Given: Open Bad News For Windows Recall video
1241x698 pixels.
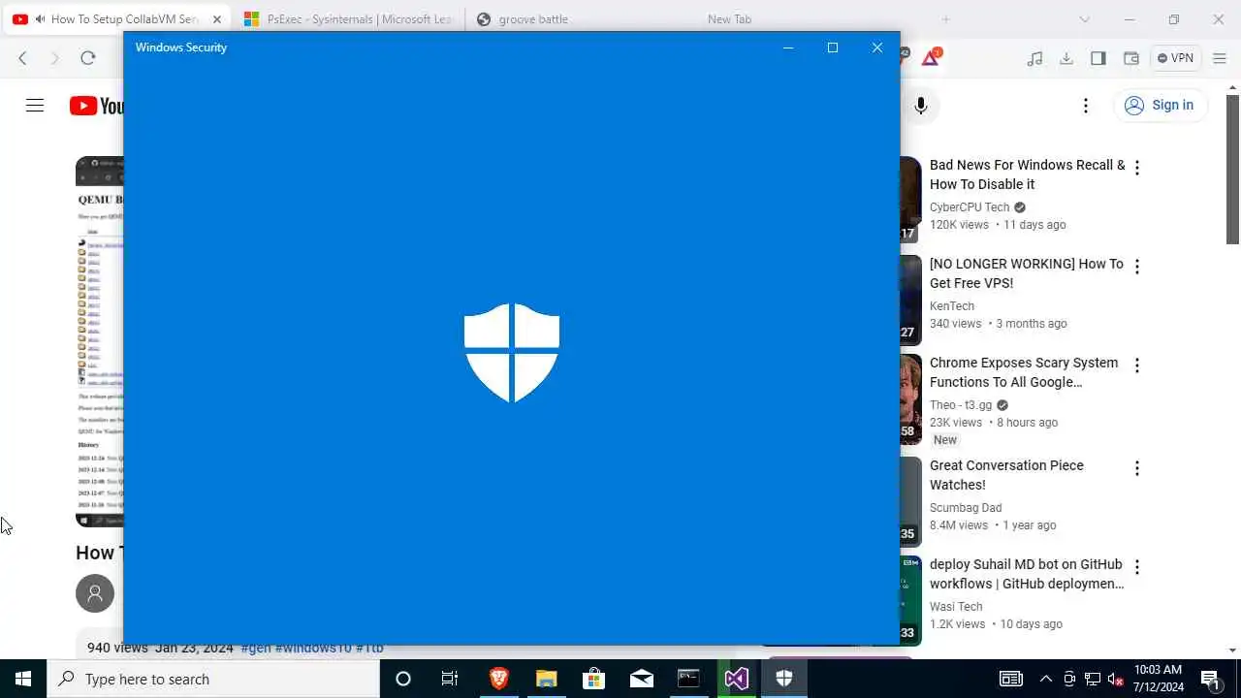Looking at the screenshot, I should point(1027,174).
